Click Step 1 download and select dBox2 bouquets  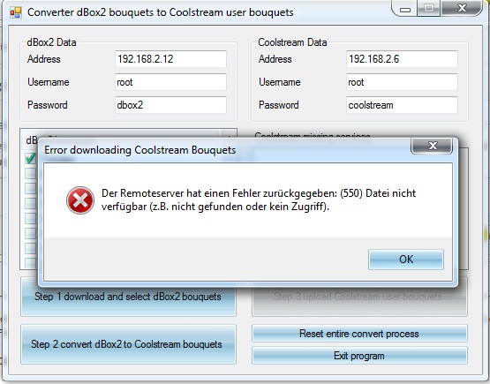pos(128,297)
